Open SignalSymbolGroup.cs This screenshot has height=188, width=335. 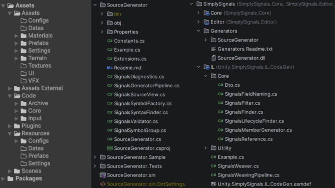[x=140, y=130]
